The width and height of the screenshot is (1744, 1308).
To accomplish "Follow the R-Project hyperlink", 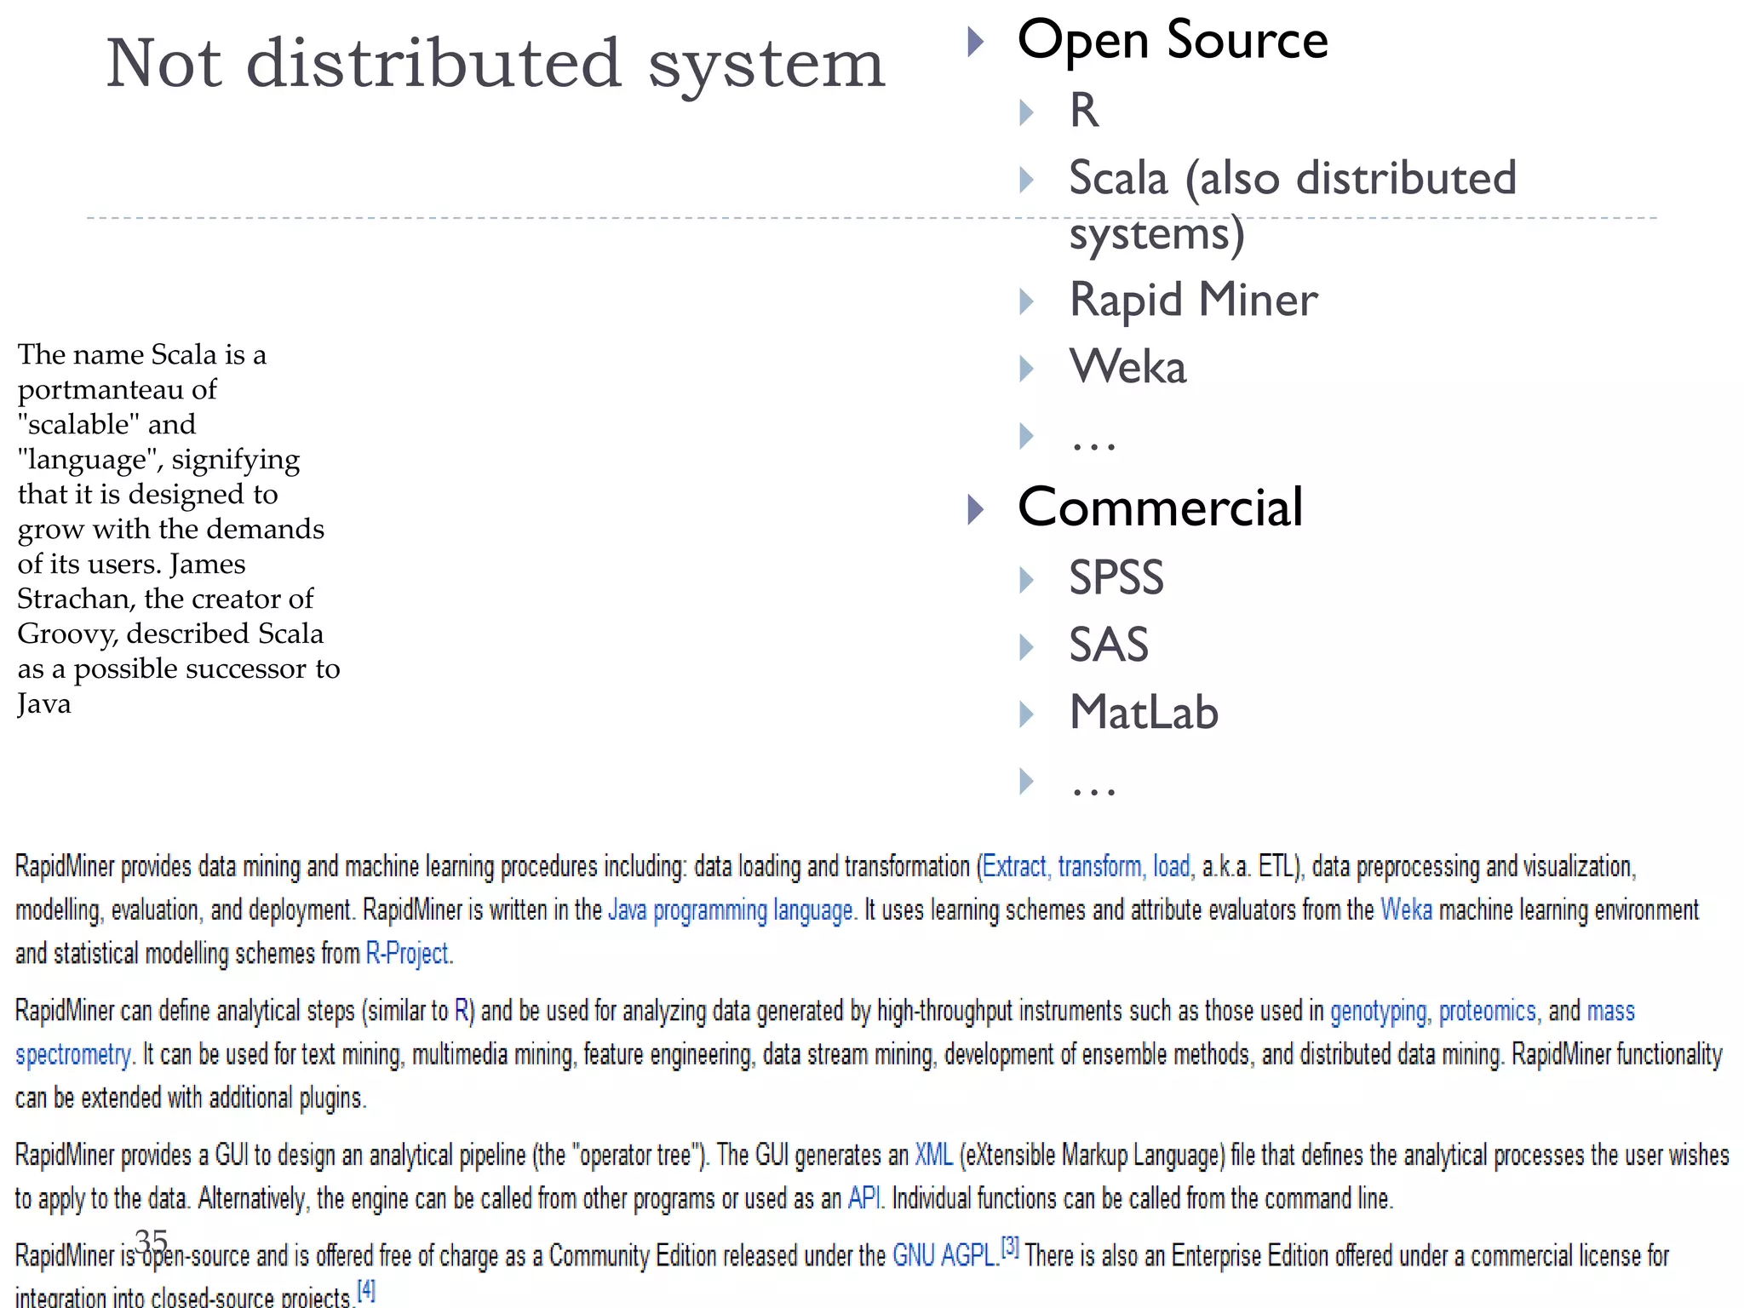I will tap(407, 954).
